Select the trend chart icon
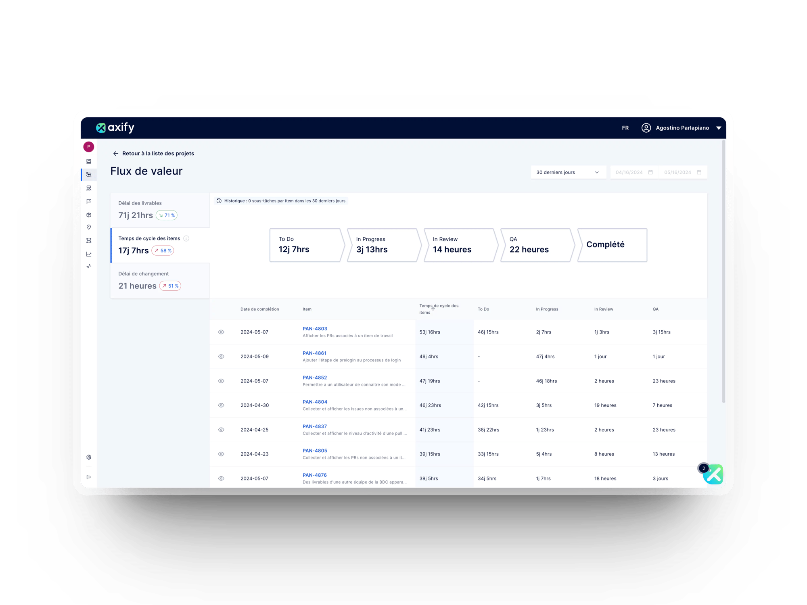This screenshot has width=807, height=605. (89, 254)
